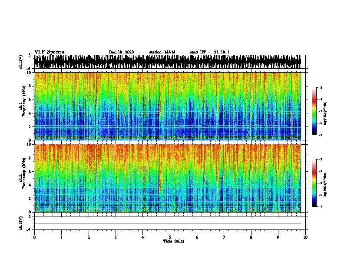Click the "-3" label on ch.2 colorbar
This screenshot has width=344, height=266.
coord(320,160)
